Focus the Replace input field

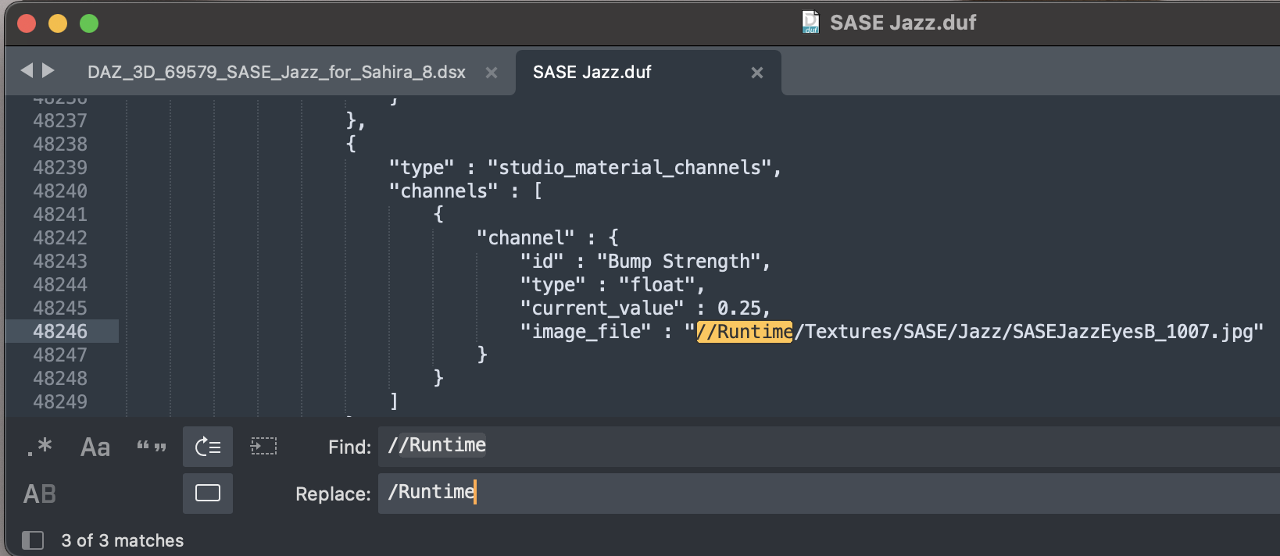[x=781, y=493]
